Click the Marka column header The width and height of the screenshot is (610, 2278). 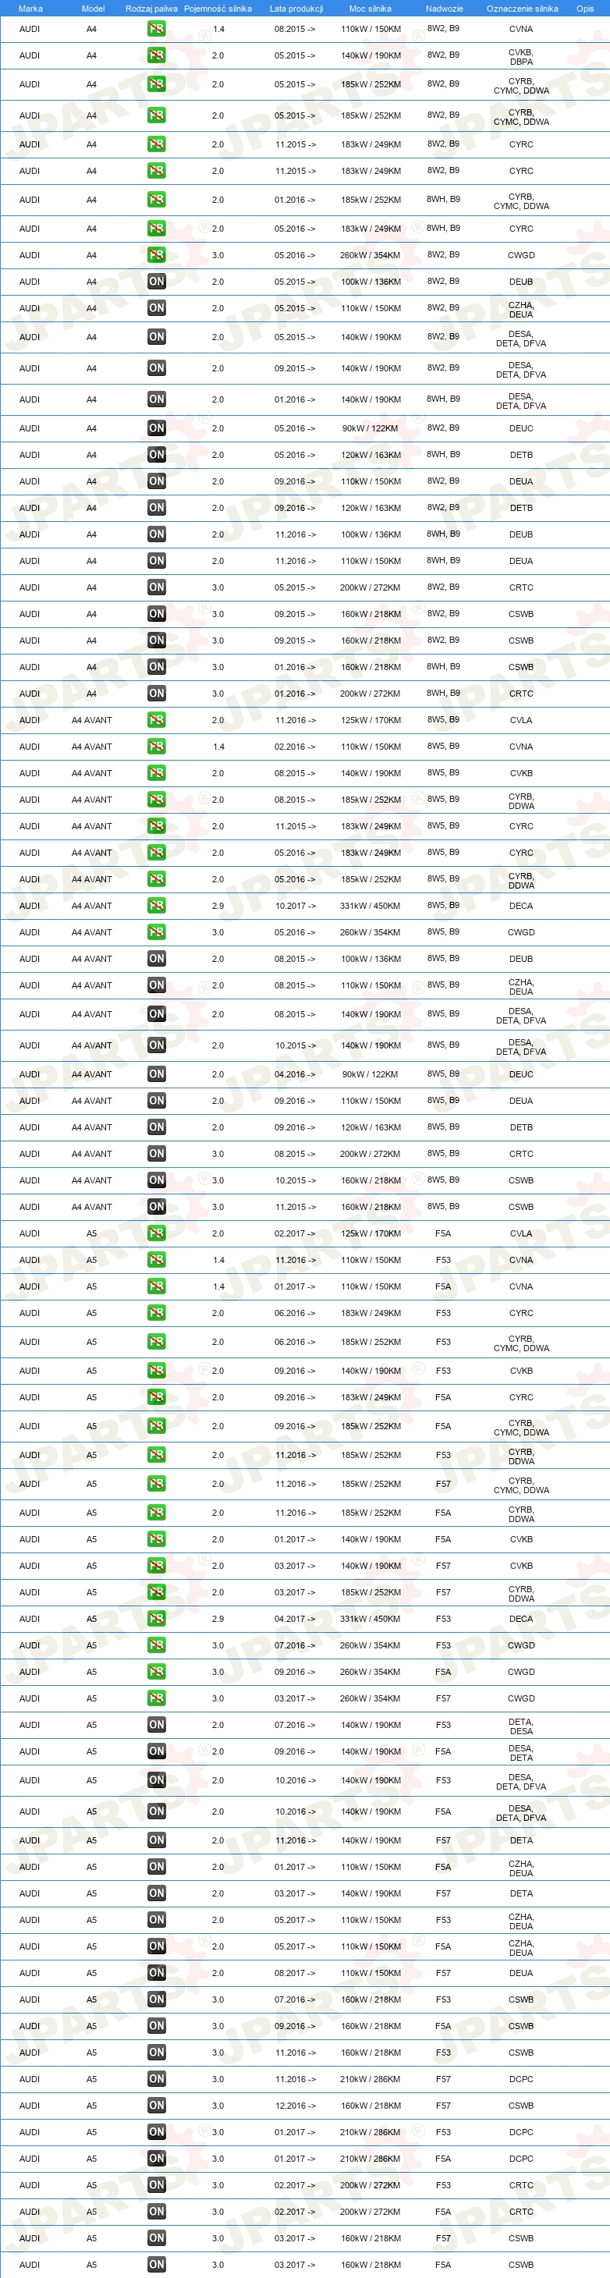30,8
